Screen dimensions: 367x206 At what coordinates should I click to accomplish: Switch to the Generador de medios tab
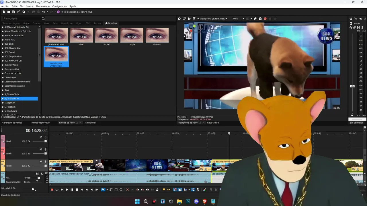(x=12, y=123)
